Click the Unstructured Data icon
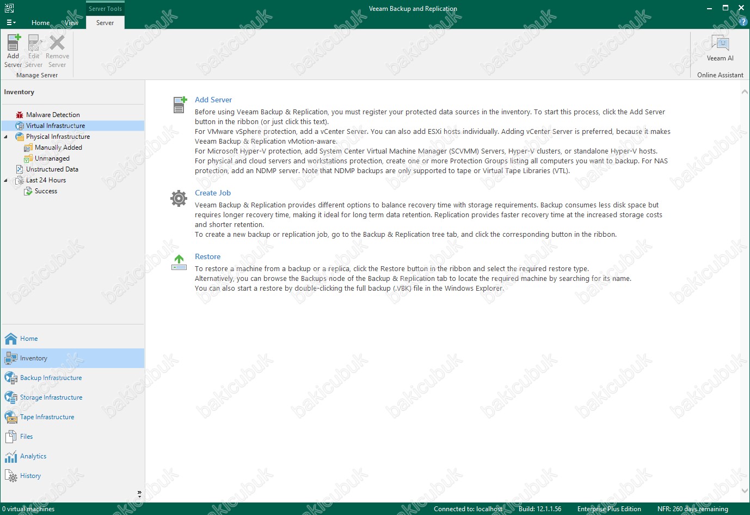The width and height of the screenshot is (750, 515). [20, 169]
